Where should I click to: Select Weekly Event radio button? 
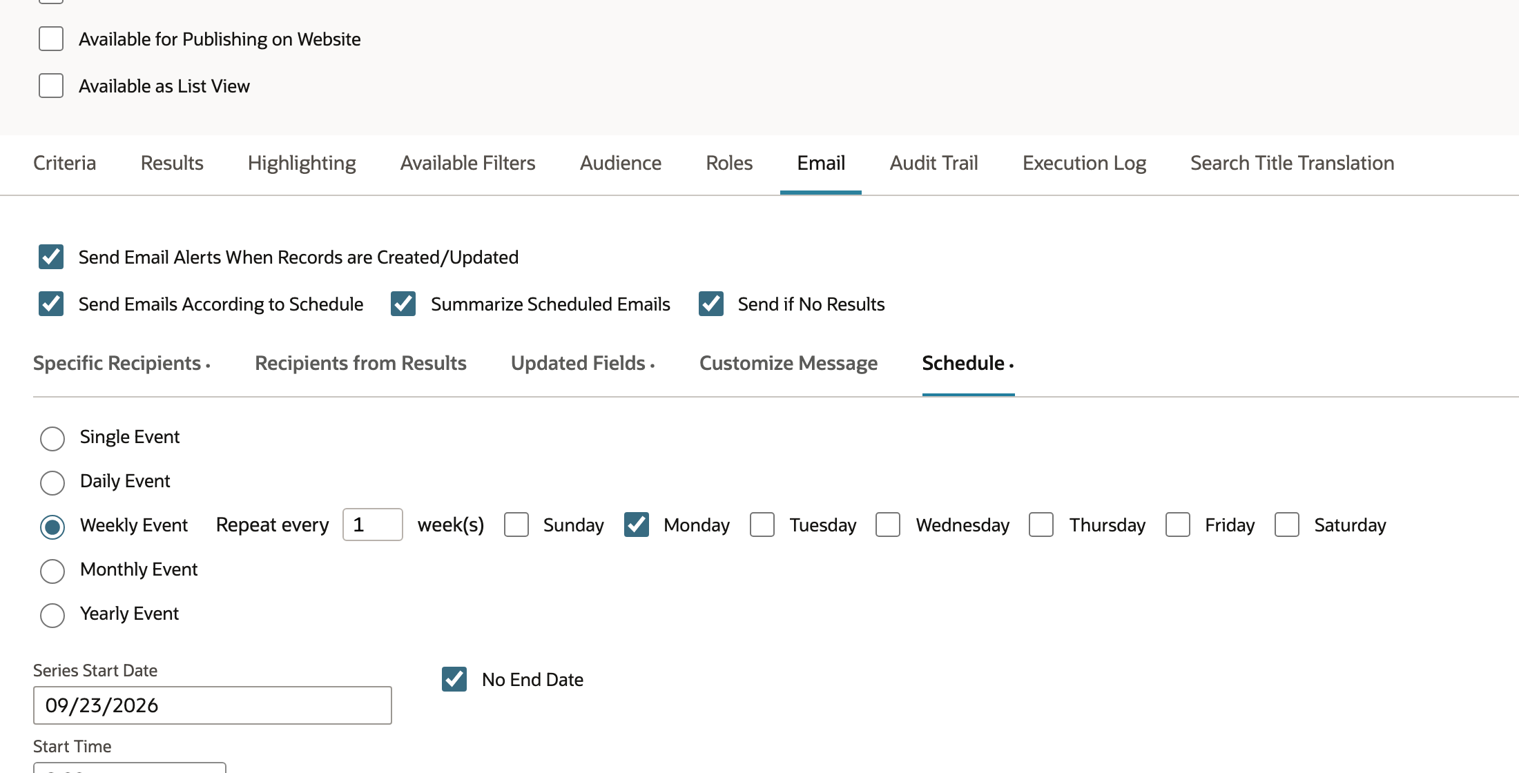pyautogui.click(x=52, y=527)
